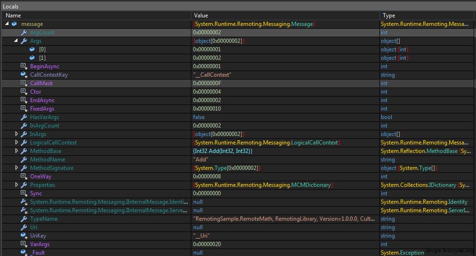Click the field icon beside BeginAsync
This screenshot has width=476, height=256.
[x=24, y=66]
